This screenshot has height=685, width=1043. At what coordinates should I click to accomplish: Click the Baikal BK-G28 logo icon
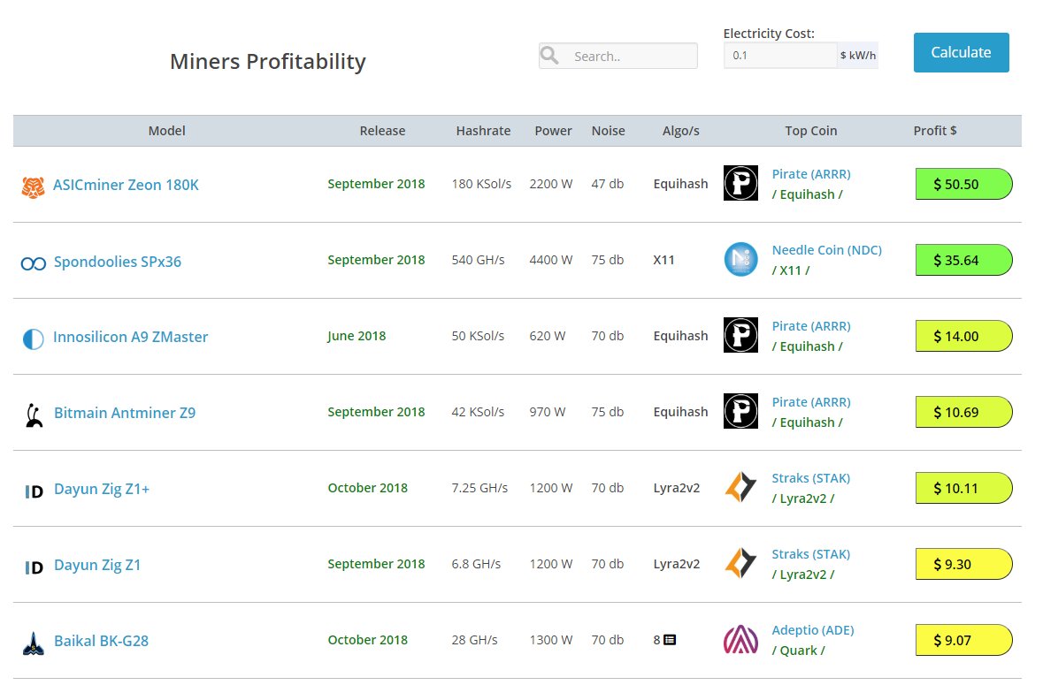tap(34, 643)
